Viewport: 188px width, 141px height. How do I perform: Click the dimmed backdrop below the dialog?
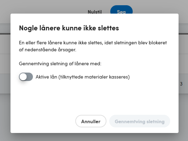coord(94,137)
